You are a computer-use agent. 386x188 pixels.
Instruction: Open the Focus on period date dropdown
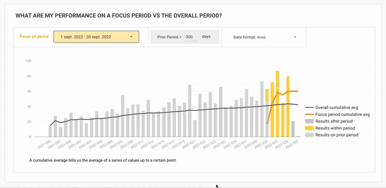(96, 37)
